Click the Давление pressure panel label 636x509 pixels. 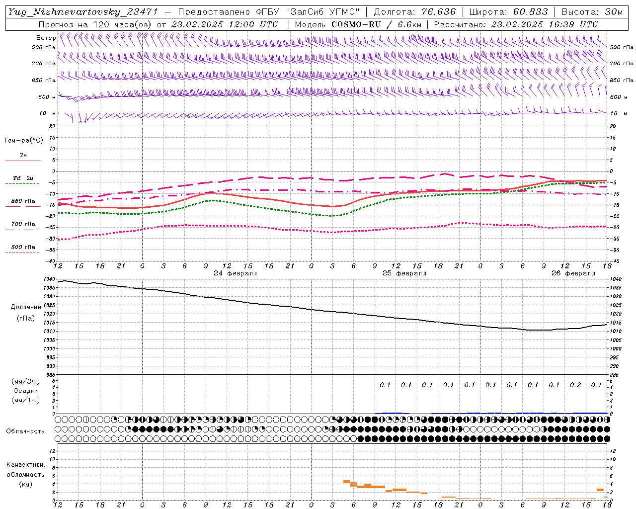coord(26,307)
